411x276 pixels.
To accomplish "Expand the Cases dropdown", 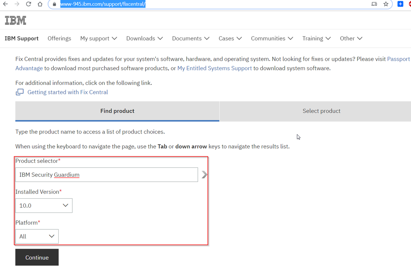I will [230, 38].
